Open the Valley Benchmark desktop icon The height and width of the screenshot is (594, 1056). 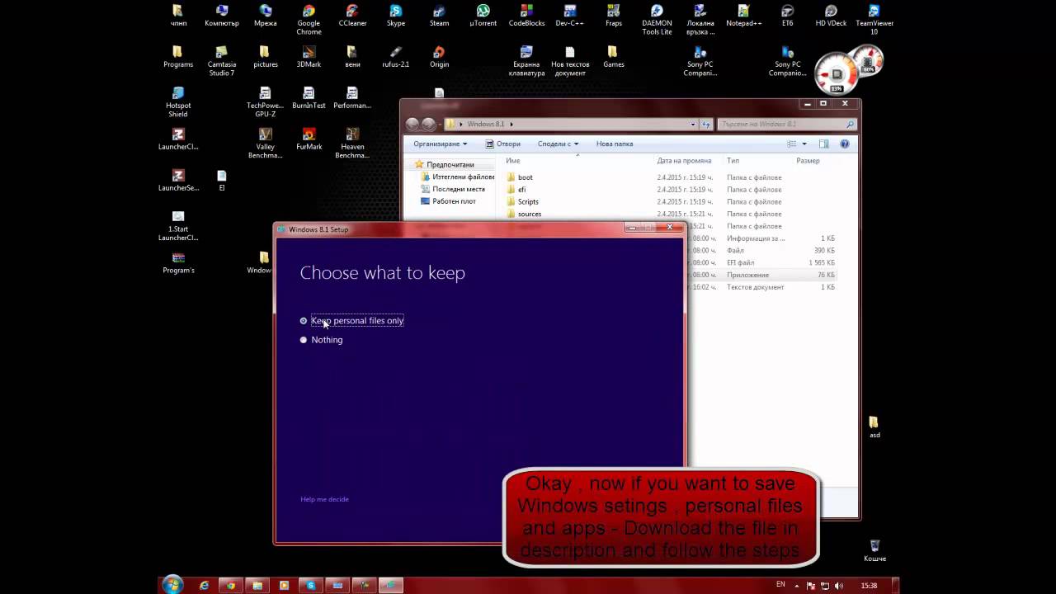[x=265, y=144]
